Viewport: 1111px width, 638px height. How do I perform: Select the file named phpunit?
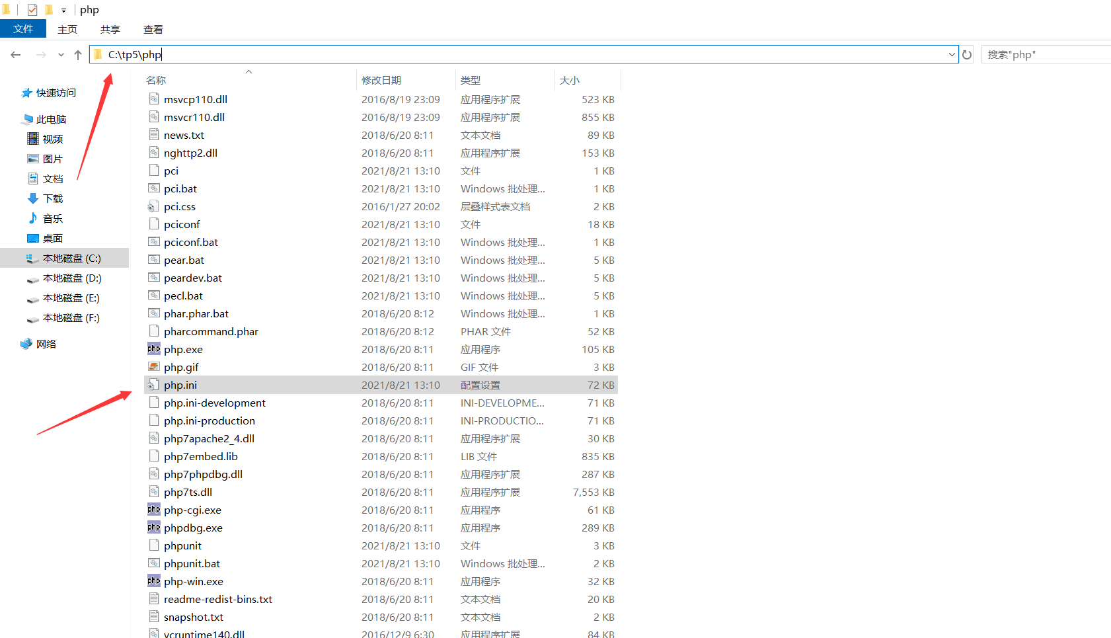pyautogui.click(x=183, y=545)
